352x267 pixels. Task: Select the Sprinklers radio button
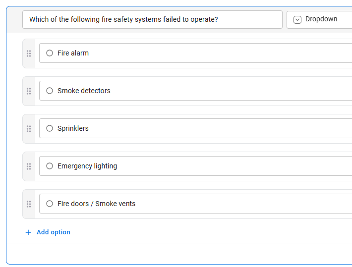pyautogui.click(x=50, y=128)
